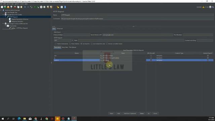This screenshot has height=121, width=215.
Task: Open the Edit menu
Action: point(4,4)
